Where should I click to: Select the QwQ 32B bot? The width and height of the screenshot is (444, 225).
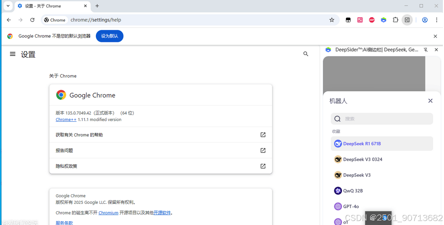pyautogui.click(x=382, y=191)
